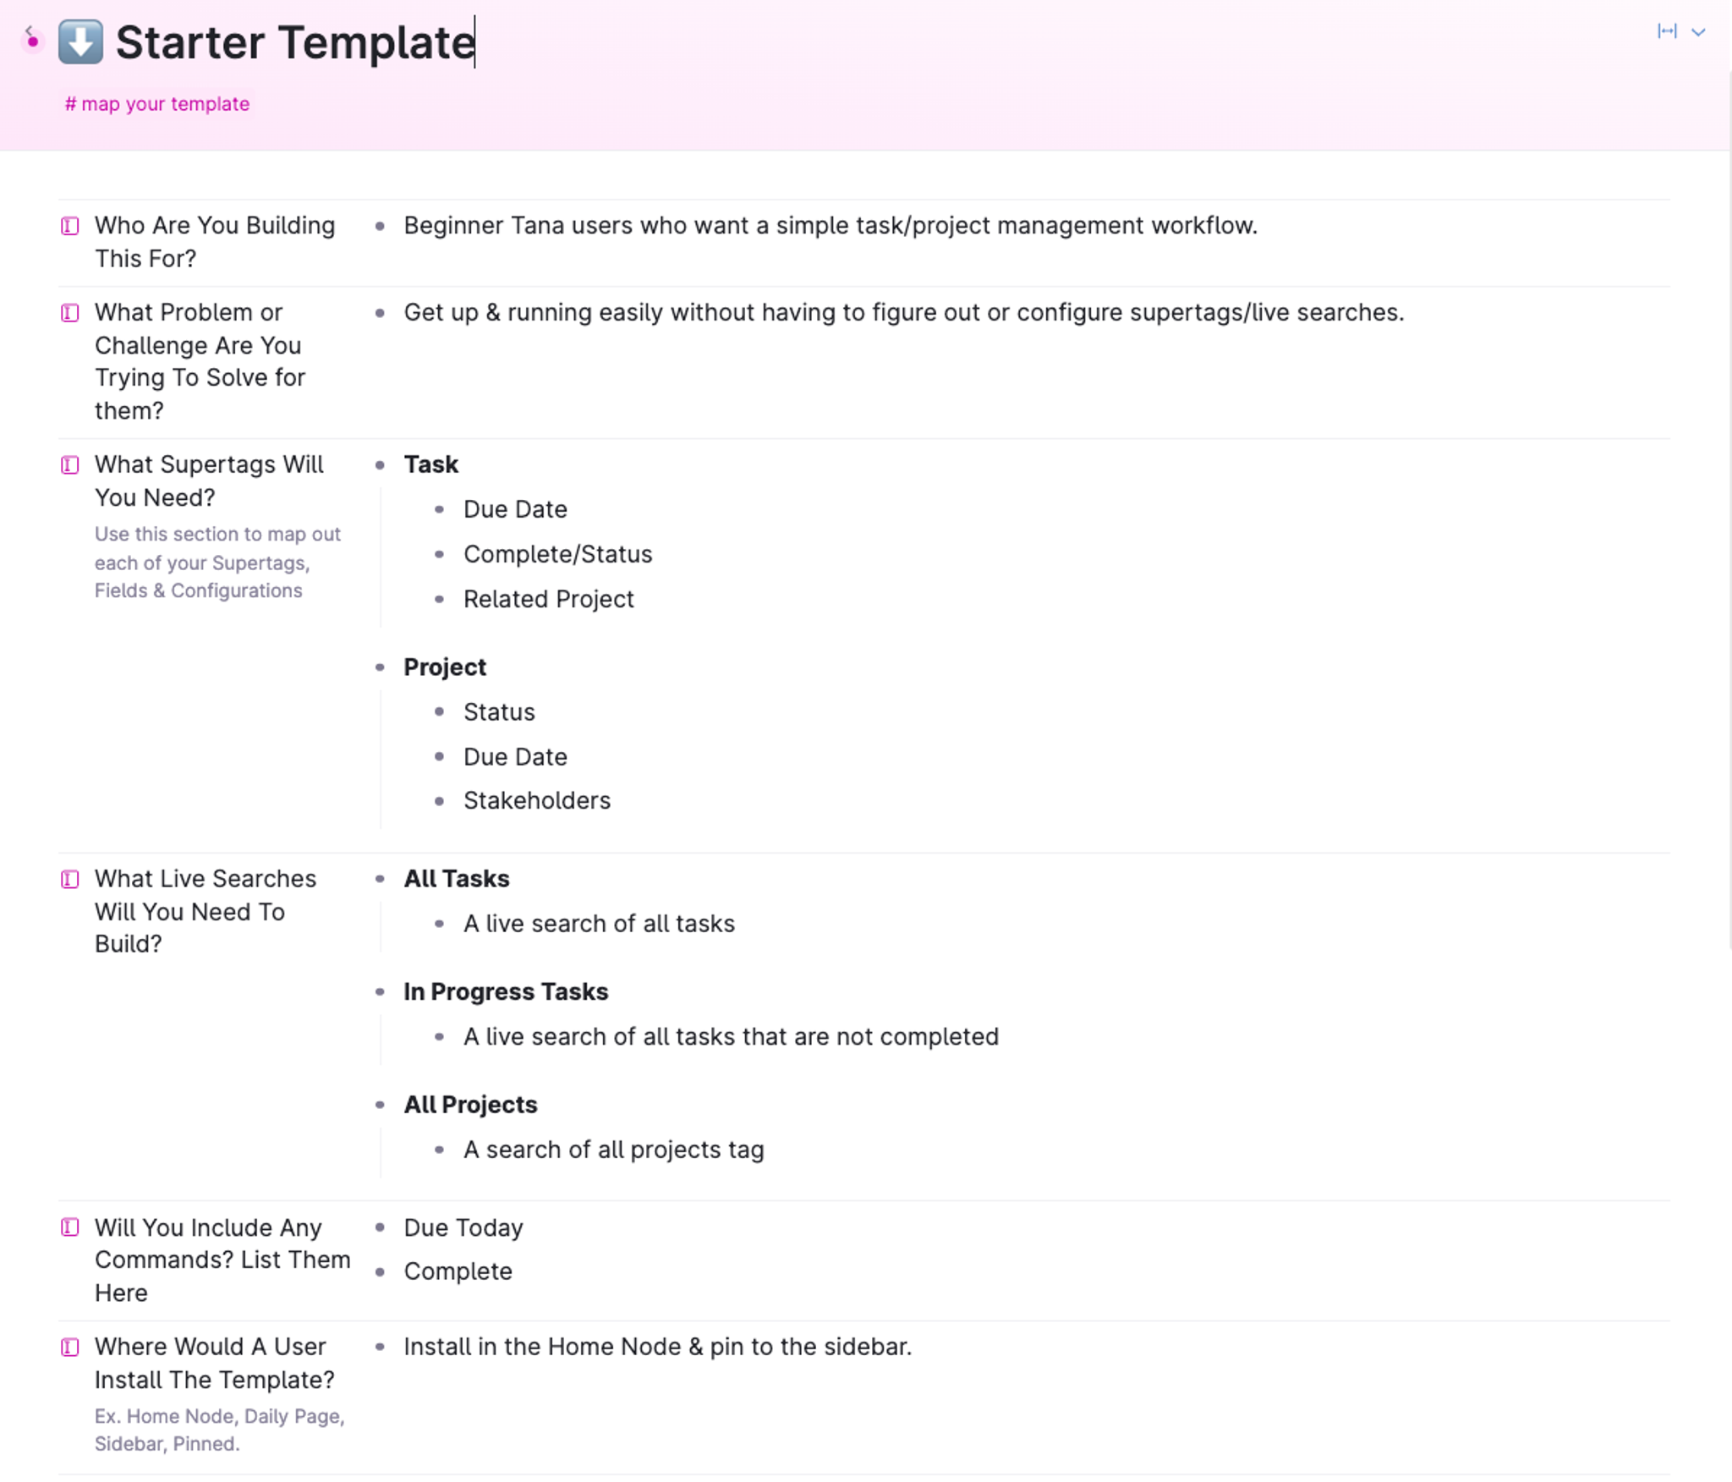Click the bullet next to "All Tasks"

381,880
